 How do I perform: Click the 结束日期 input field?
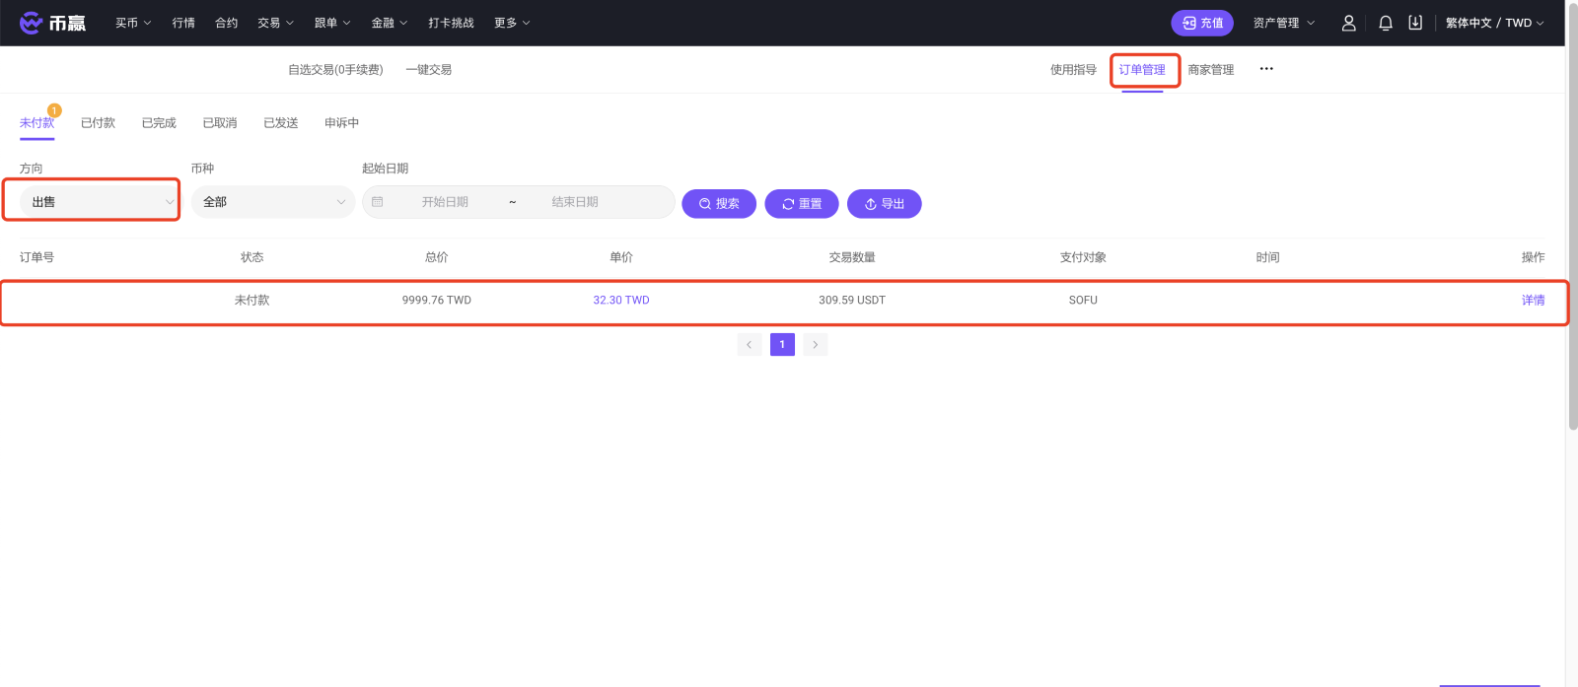575,202
